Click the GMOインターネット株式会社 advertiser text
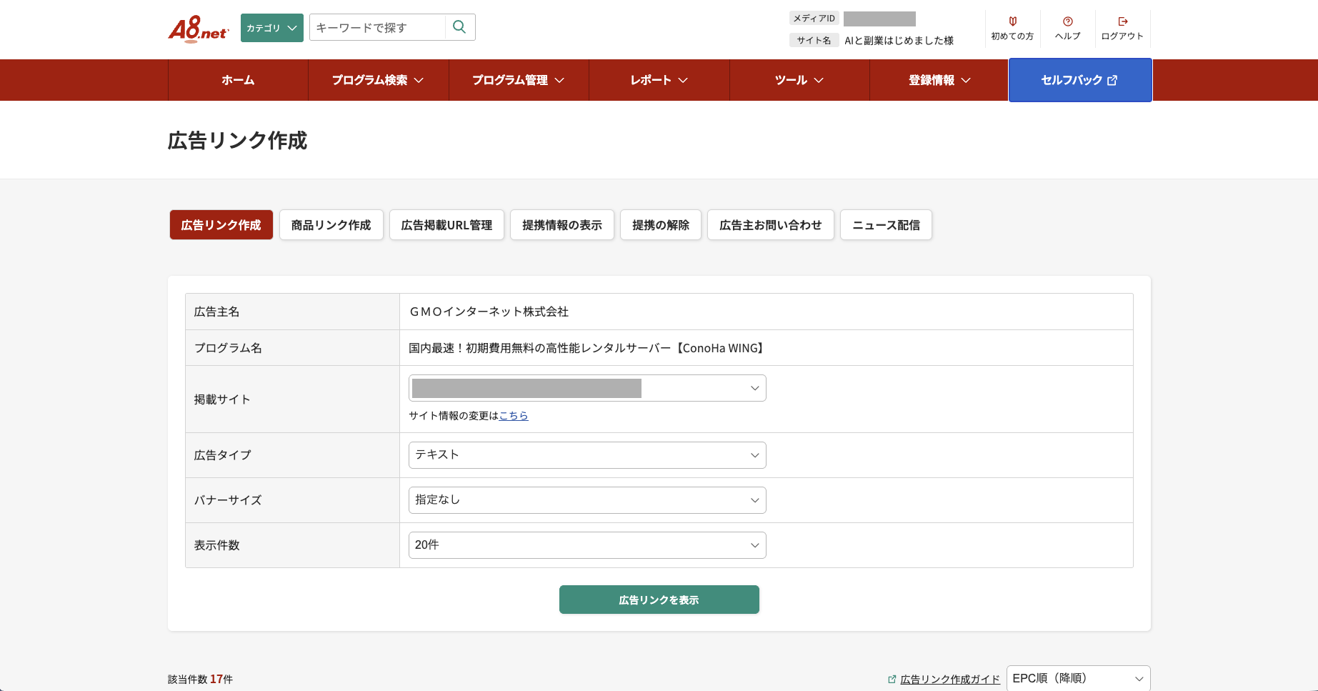The height and width of the screenshot is (691, 1318). 489,312
